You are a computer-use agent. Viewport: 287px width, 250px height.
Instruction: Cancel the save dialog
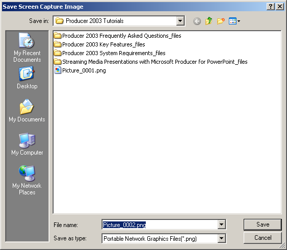point(263,238)
